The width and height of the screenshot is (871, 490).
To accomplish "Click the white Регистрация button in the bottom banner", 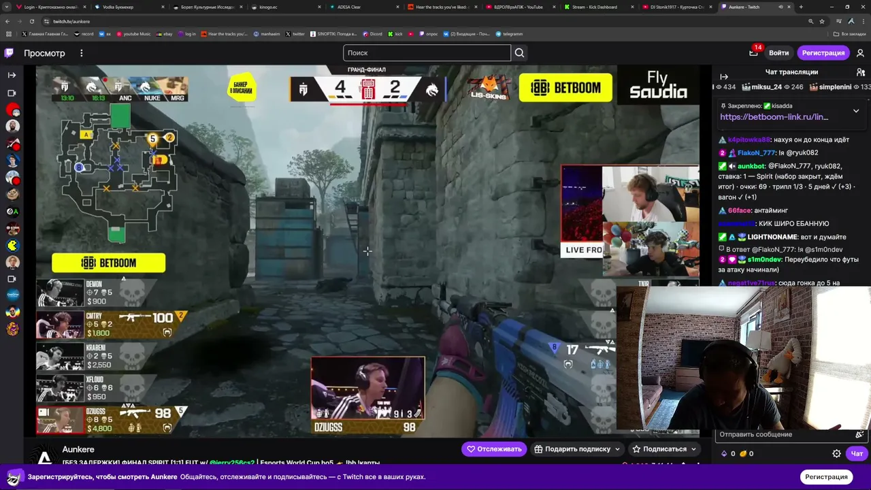I will (x=826, y=477).
